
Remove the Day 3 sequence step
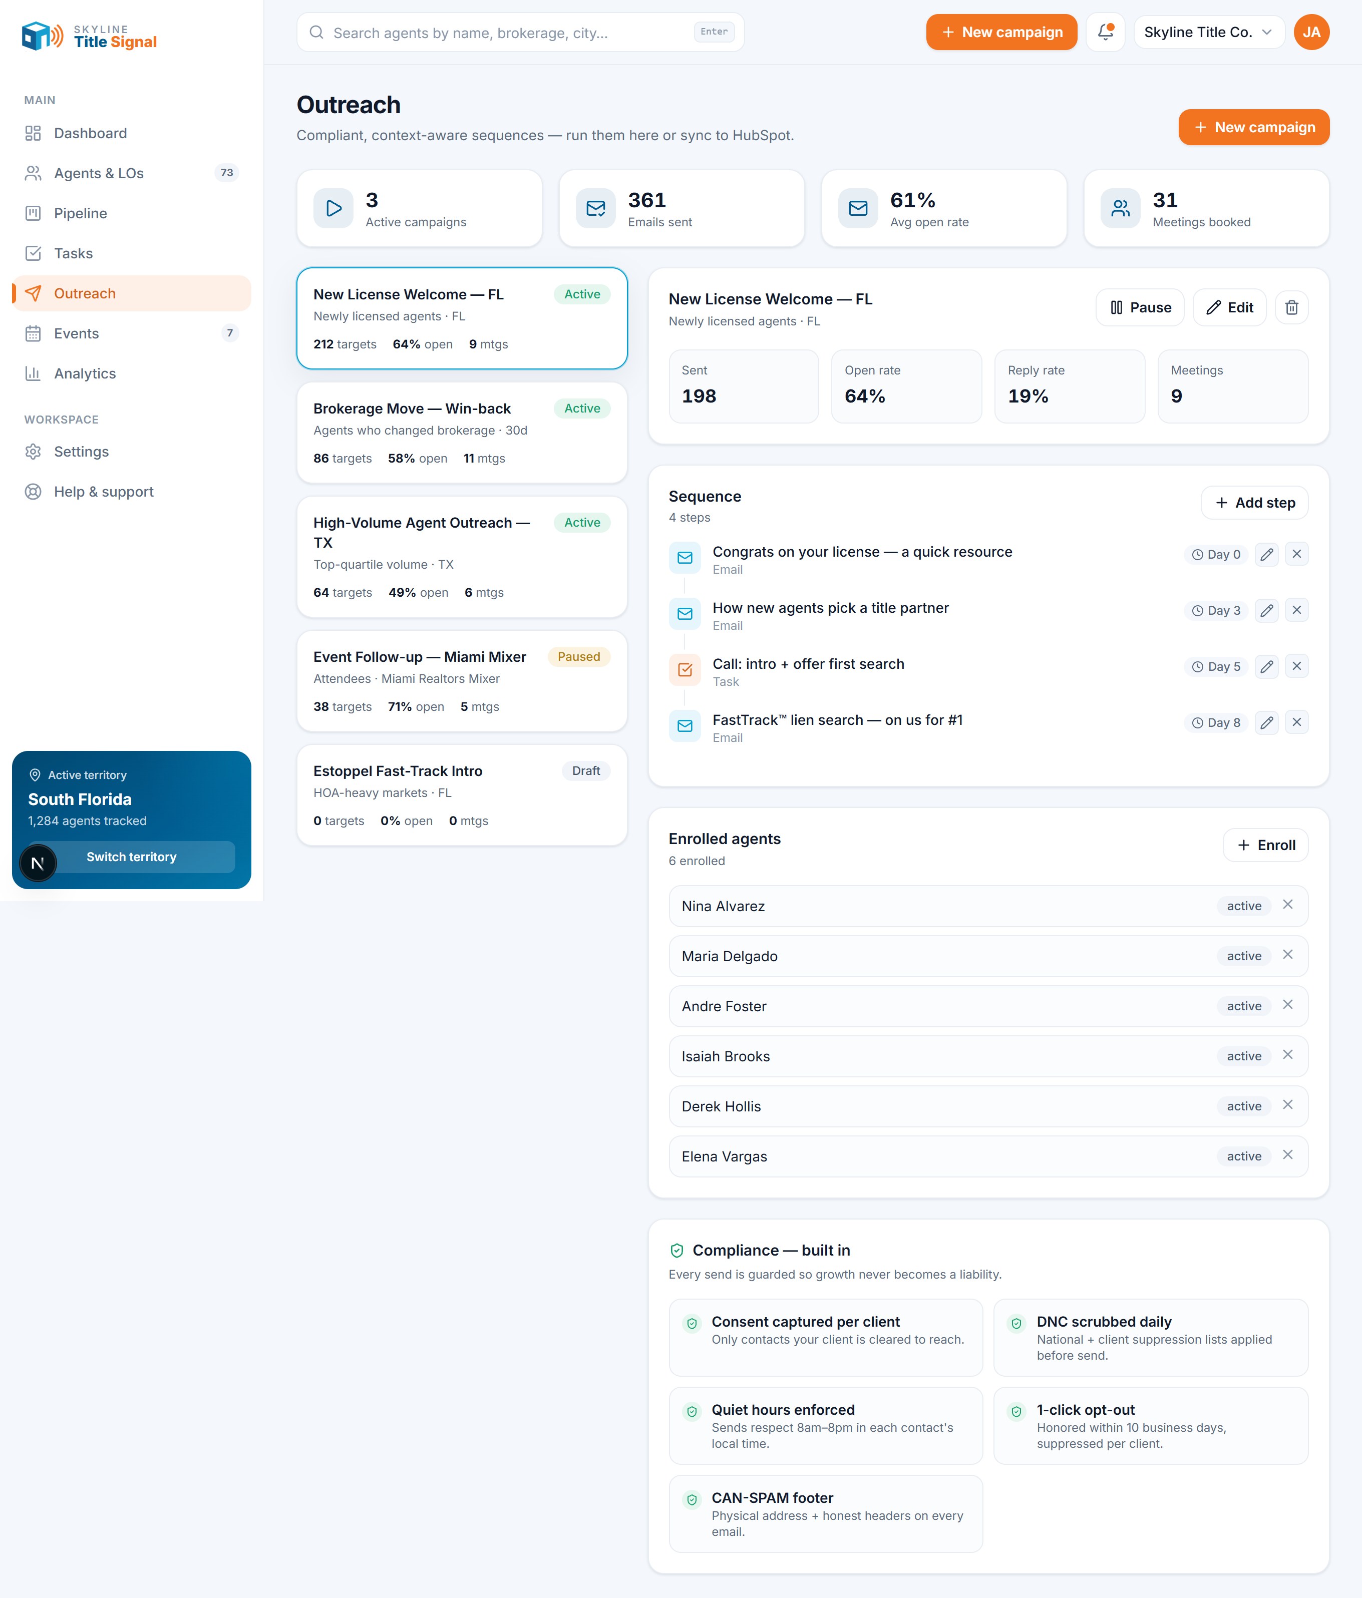(x=1296, y=611)
